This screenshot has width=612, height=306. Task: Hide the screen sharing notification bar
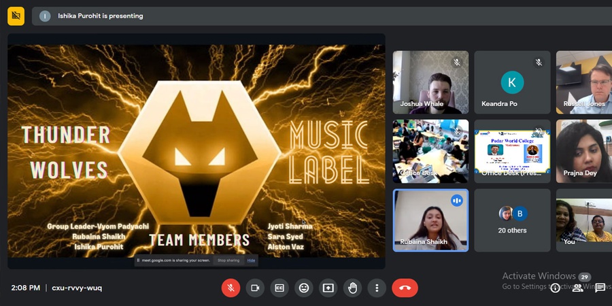tap(251, 260)
